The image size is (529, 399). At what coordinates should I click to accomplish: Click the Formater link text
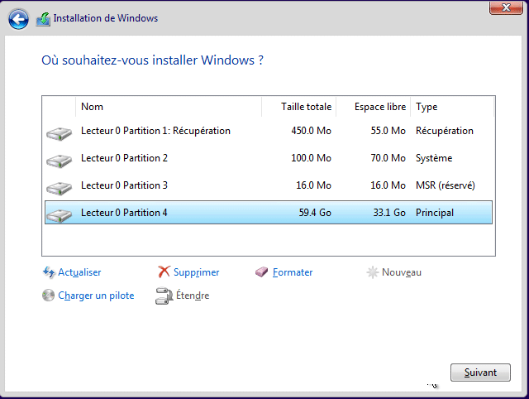click(293, 272)
